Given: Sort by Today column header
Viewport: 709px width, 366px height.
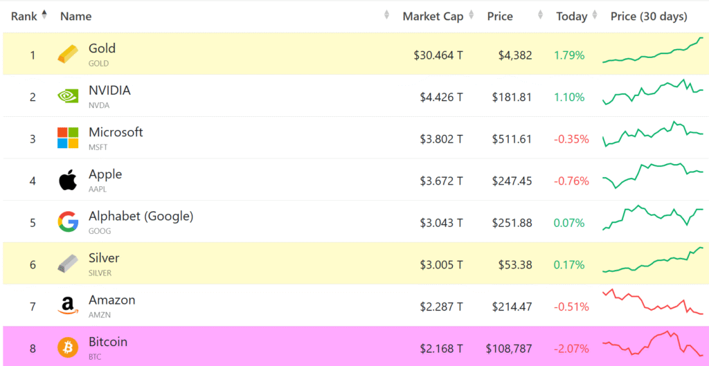Looking at the screenshot, I should point(571,16).
